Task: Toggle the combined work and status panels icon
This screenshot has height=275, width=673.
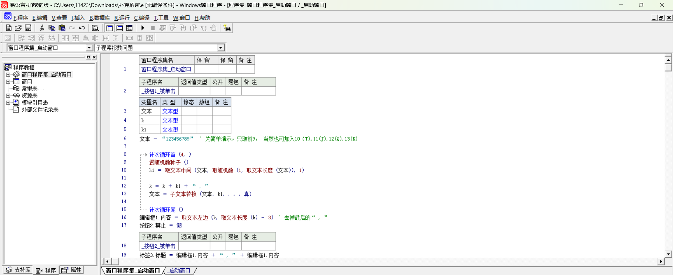Action: (129, 28)
